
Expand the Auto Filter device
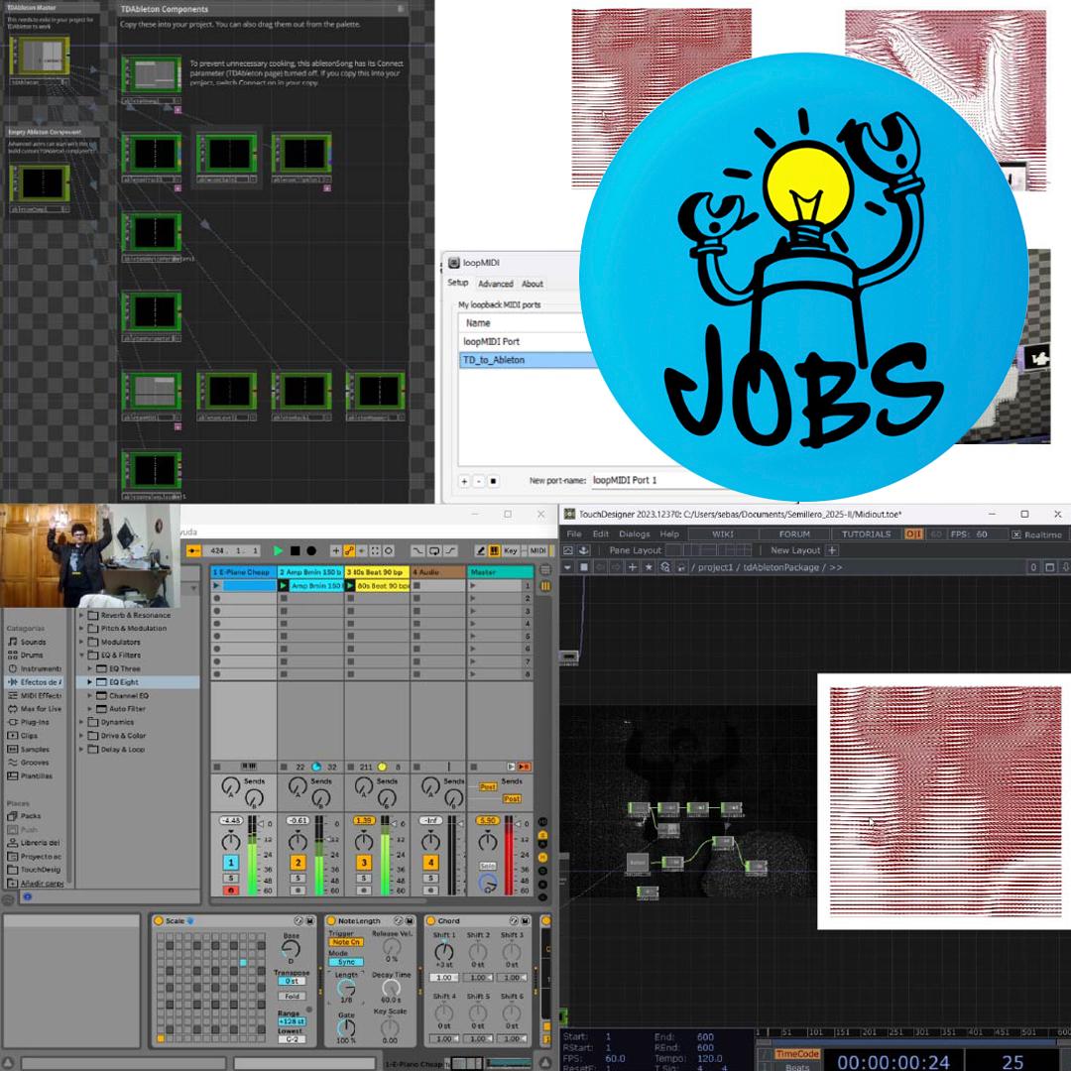coord(89,709)
